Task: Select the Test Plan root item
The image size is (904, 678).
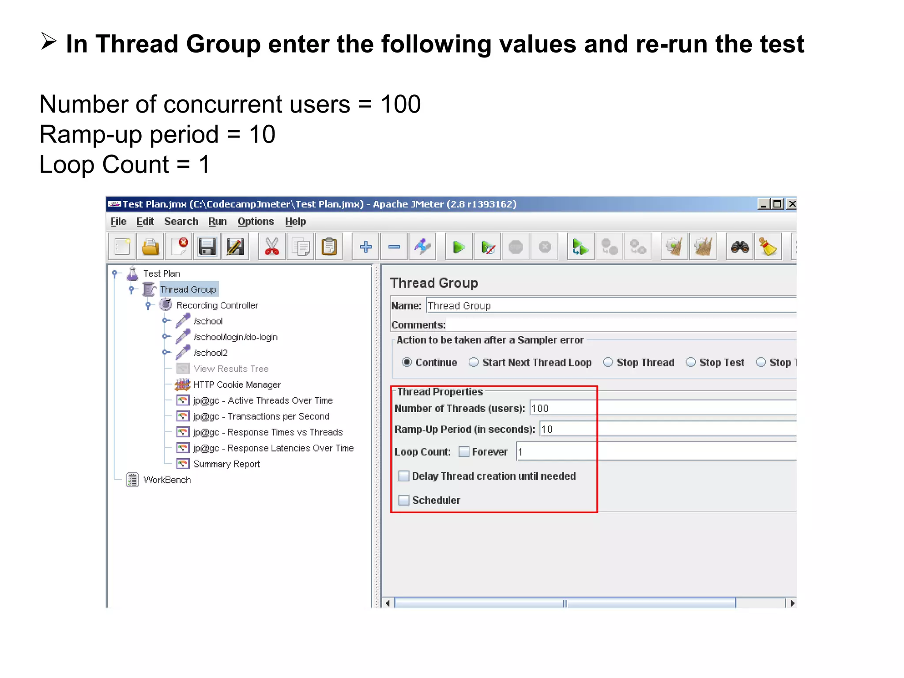Action: (162, 274)
